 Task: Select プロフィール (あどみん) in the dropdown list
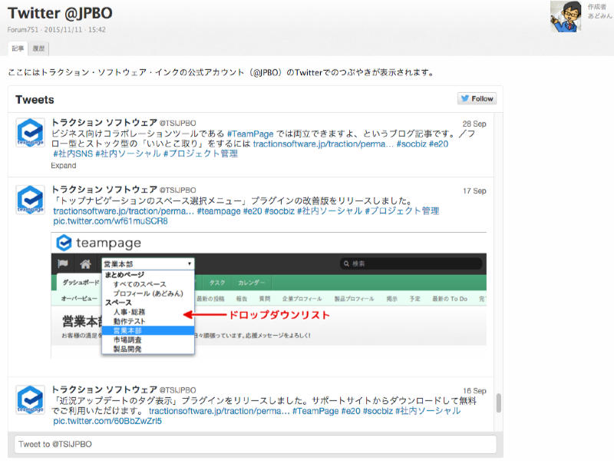pos(148,294)
